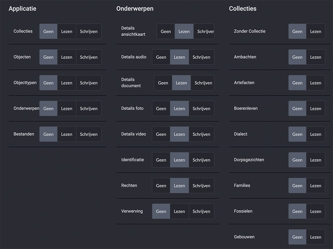This screenshot has width=333, height=249.
Task: Set Verwerving permission to Lezen
Action: pyautogui.click(x=179, y=211)
